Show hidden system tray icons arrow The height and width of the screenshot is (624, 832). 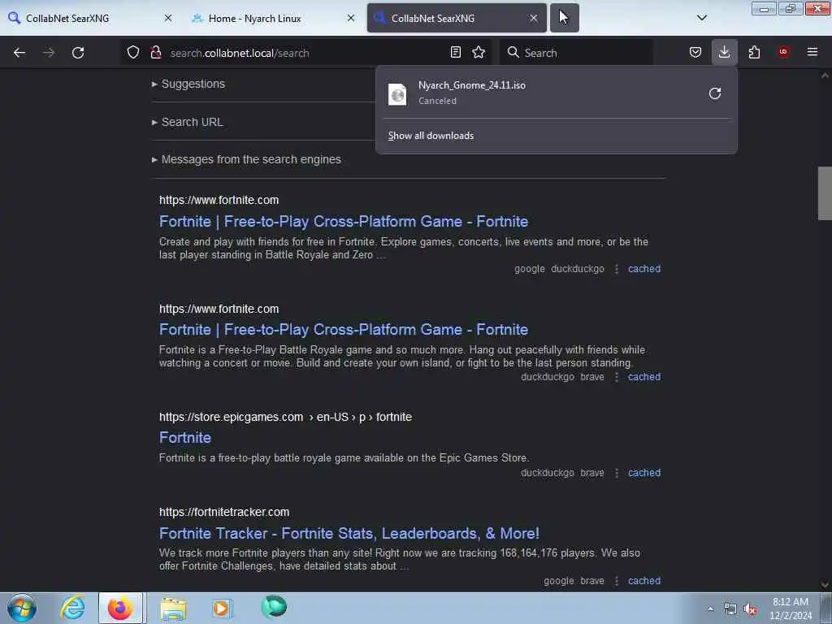[710, 609]
